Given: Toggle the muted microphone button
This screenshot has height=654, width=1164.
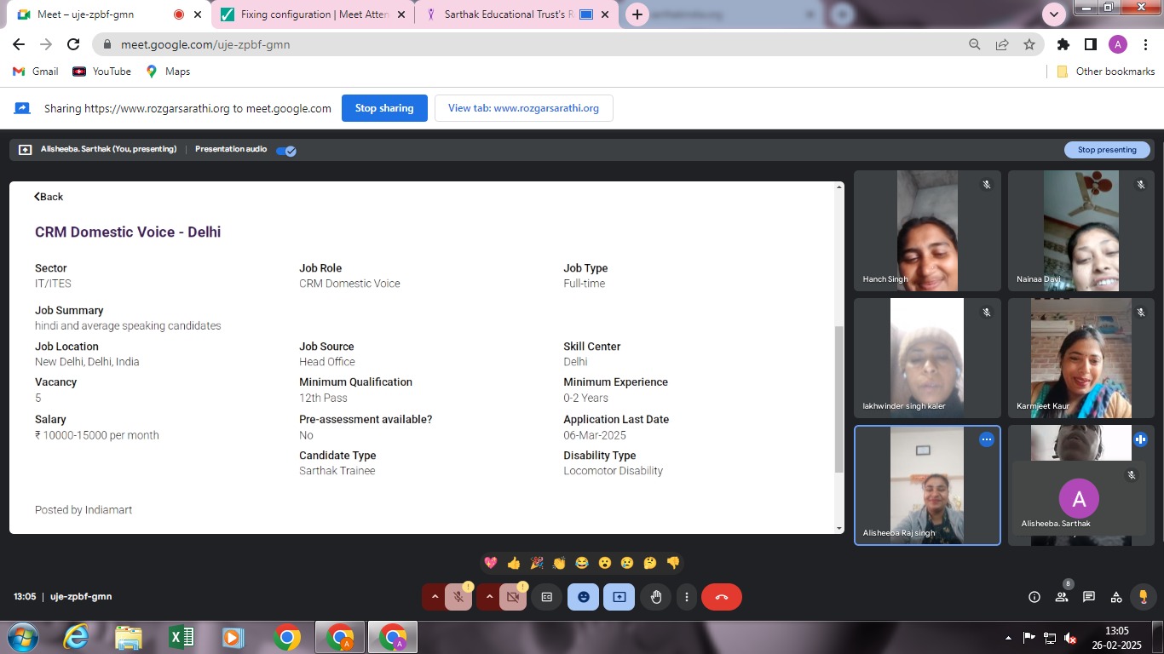Looking at the screenshot, I should tap(458, 597).
